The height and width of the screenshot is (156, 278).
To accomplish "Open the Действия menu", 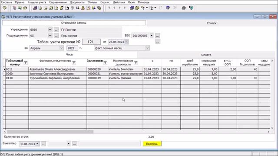I will coord(119,2).
